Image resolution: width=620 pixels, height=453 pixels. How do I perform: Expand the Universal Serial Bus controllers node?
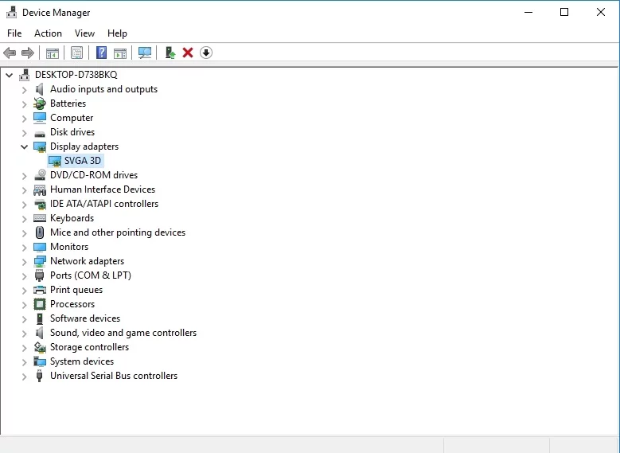tap(25, 376)
